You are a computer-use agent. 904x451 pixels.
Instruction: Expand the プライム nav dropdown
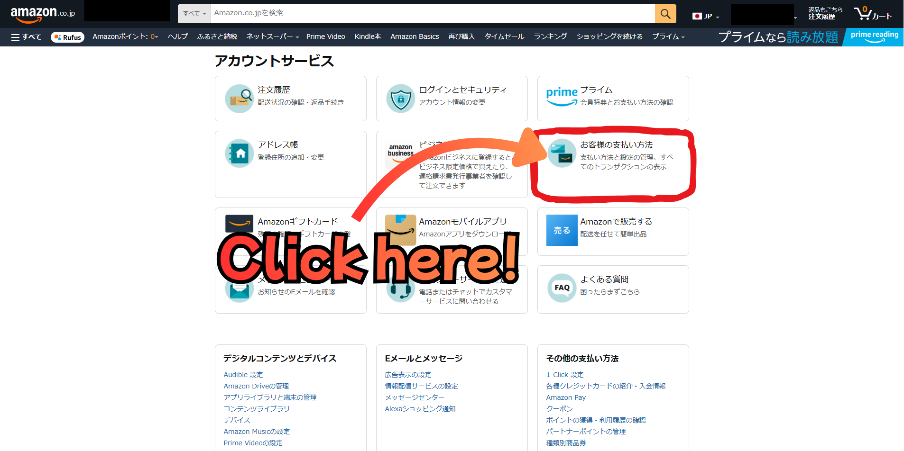(668, 36)
